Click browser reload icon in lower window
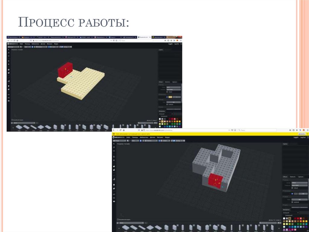Viewport: 309px width, 232px height. click(x=120, y=130)
